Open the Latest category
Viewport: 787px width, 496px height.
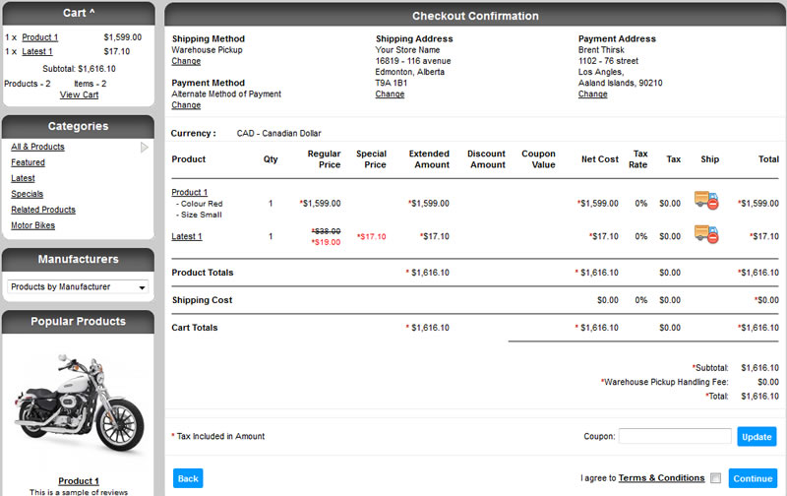[23, 178]
